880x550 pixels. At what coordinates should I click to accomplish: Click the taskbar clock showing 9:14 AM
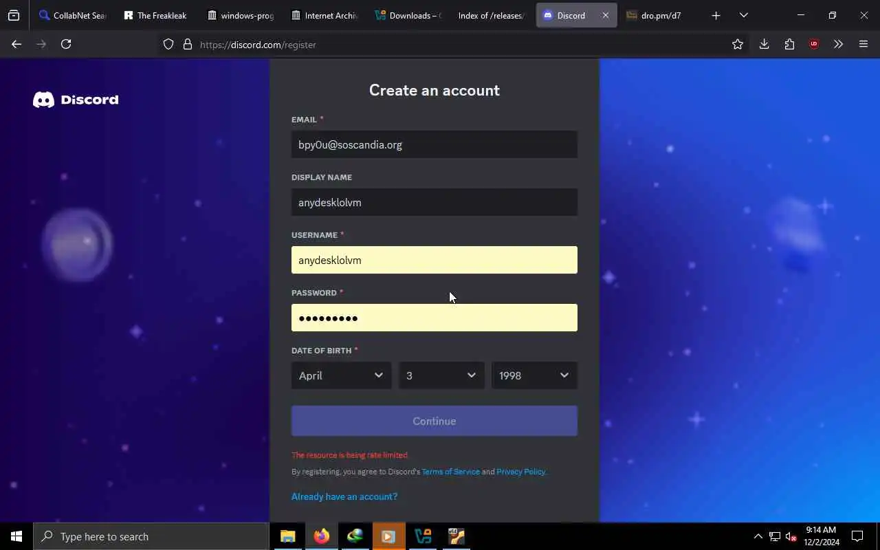821,536
